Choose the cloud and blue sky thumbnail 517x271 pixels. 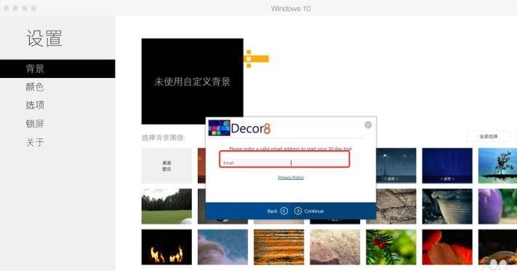coord(223,247)
